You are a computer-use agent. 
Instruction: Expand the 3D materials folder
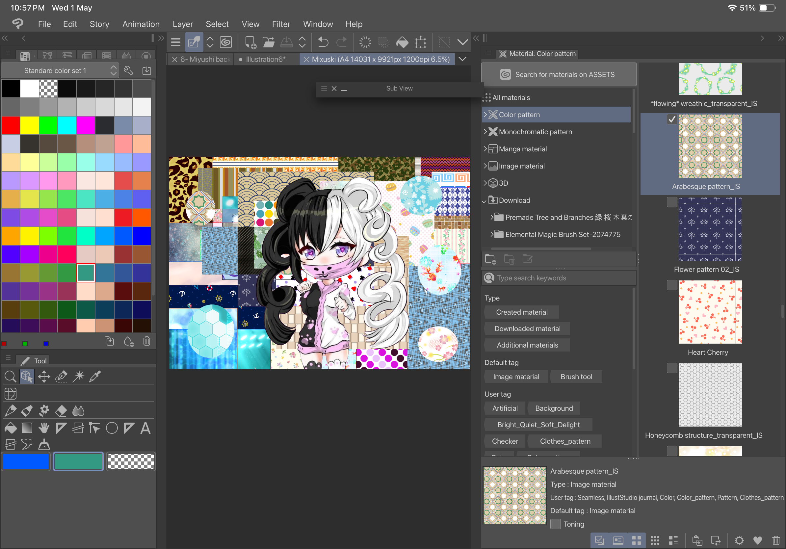(x=485, y=183)
